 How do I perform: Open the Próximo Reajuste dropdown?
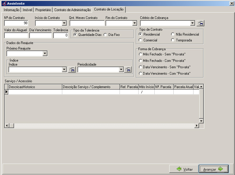(45, 53)
